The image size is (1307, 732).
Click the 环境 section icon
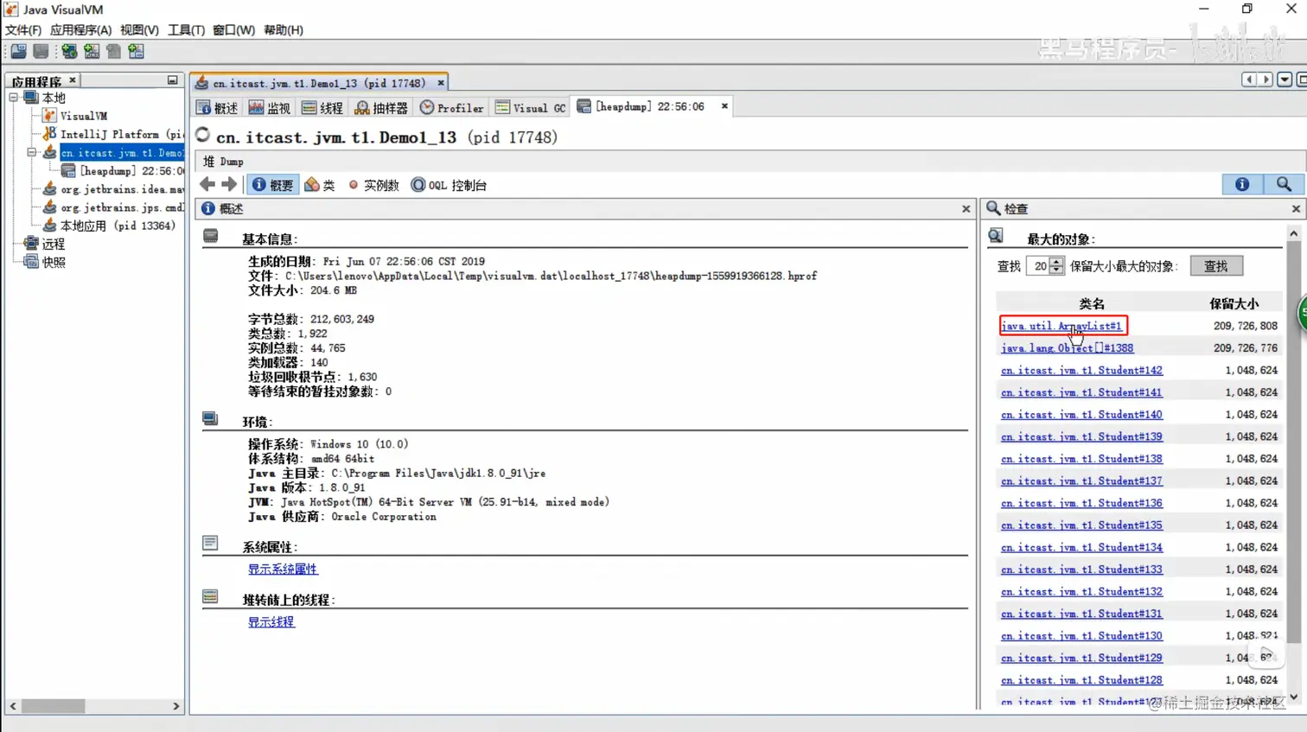(x=211, y=419)
